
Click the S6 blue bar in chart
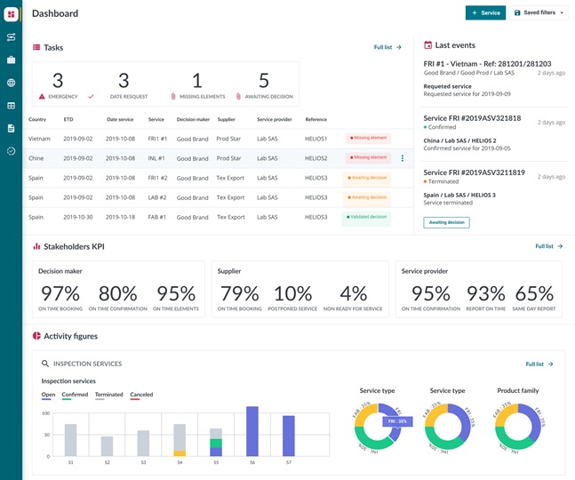[x=252, y=431]
